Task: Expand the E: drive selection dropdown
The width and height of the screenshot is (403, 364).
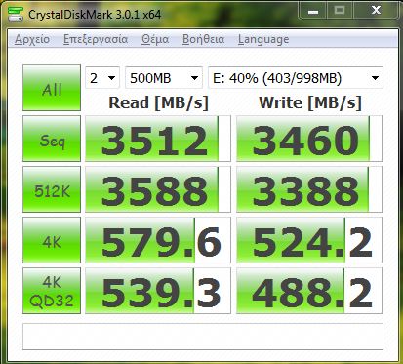Action: click(296, 78)
